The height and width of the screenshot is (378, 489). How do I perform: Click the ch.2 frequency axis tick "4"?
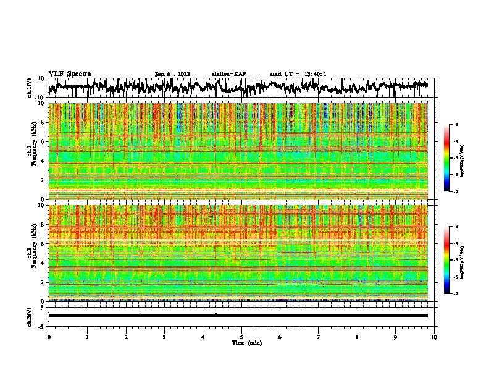(43, 263)
